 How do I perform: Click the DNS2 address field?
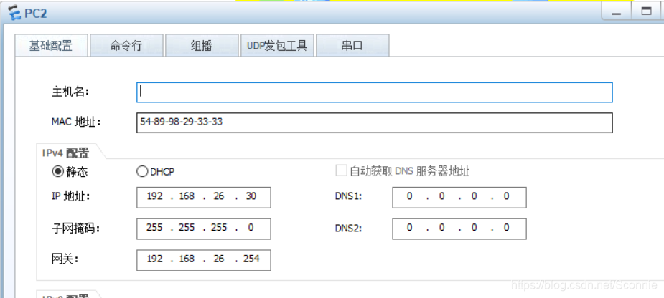[x=459, y=229]
